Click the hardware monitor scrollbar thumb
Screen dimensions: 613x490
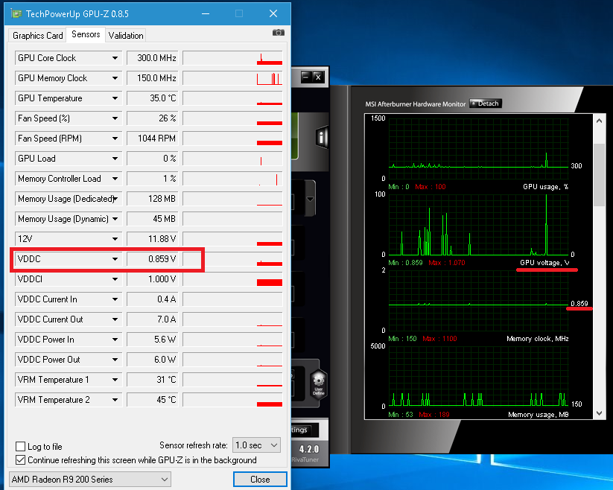coord(599,175)
